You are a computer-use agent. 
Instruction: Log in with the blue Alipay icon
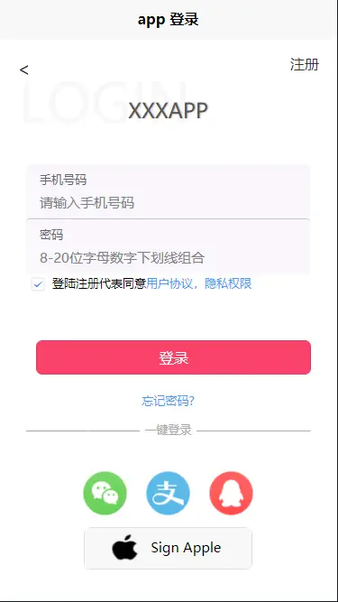coord(168,493)
